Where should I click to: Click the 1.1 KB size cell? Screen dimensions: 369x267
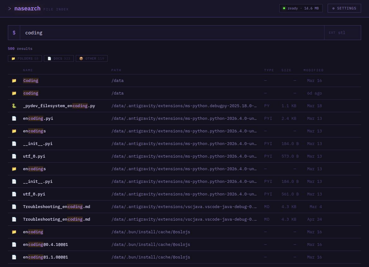[x=289, y=106]
